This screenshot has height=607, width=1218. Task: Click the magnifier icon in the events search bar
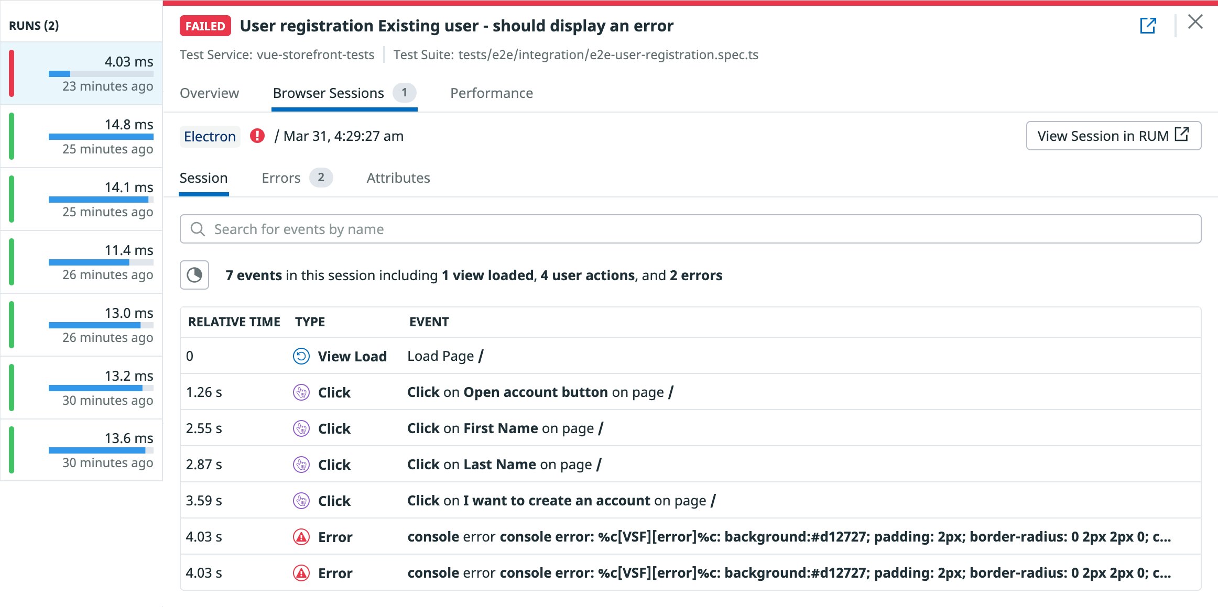(x=198, y=229)
